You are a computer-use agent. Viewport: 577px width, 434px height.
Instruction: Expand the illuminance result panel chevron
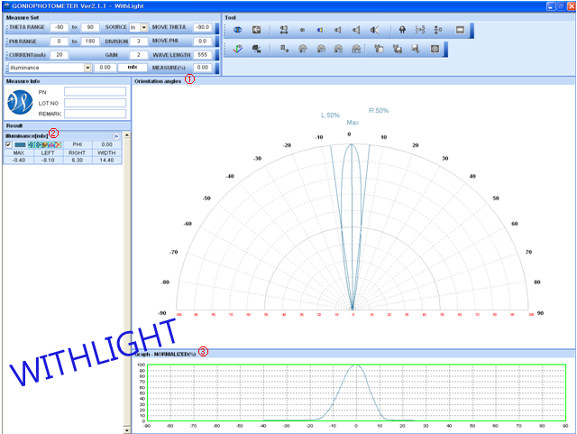click(116, 135)
